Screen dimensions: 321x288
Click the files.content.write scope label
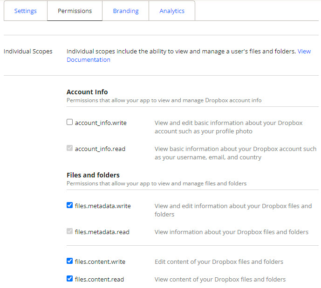100,262
